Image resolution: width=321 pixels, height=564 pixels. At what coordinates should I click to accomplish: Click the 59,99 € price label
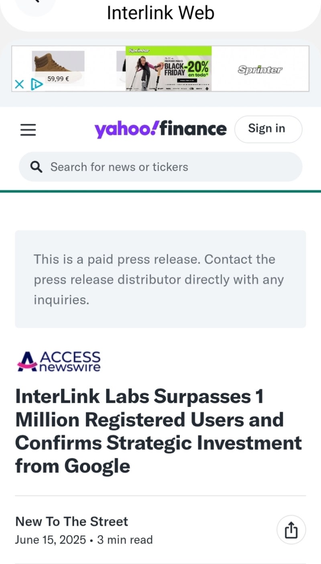(58, 79)
